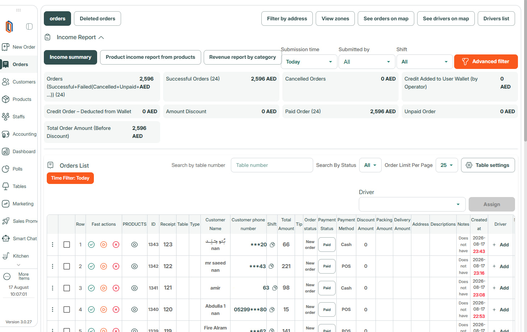Go to Customers section
The width and height of the screenshot is (527, 332).
[19, 82]
